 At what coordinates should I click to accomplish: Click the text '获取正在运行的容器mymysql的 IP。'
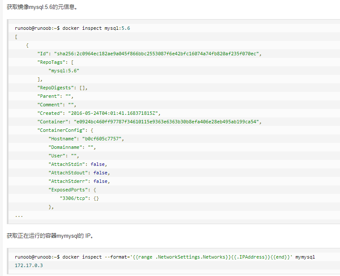click(x=50, y=236)
